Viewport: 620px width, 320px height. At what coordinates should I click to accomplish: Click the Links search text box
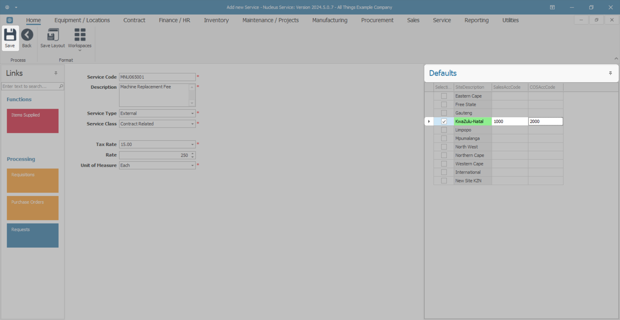click(x=30, y=86)
